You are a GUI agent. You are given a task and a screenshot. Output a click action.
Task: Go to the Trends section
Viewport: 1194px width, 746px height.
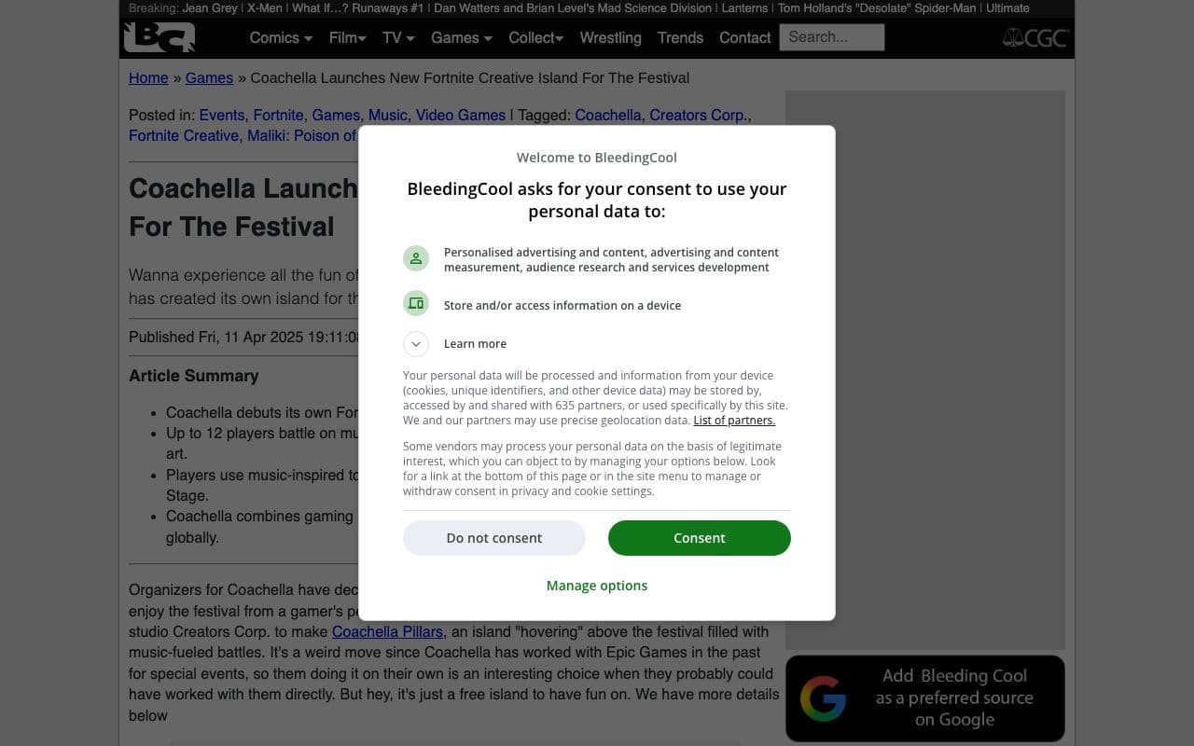click(x=681, y=37)
